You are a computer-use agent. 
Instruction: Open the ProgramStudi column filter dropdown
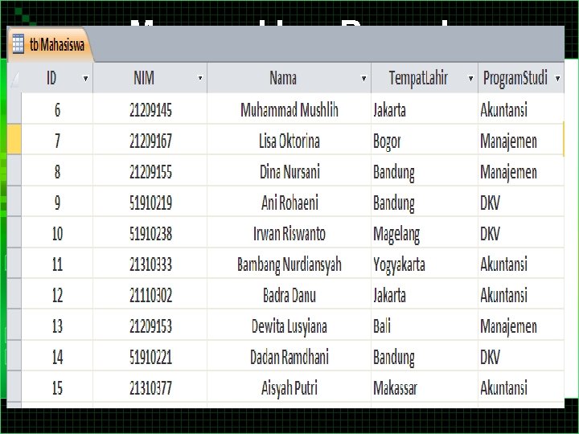click(557, 78)
